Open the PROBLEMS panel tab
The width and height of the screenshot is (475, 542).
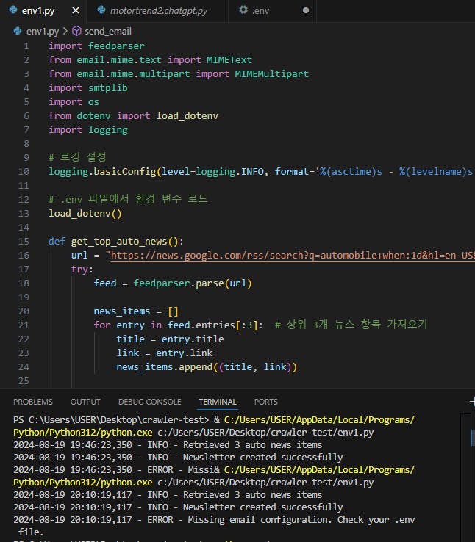(x=33, y=402)
